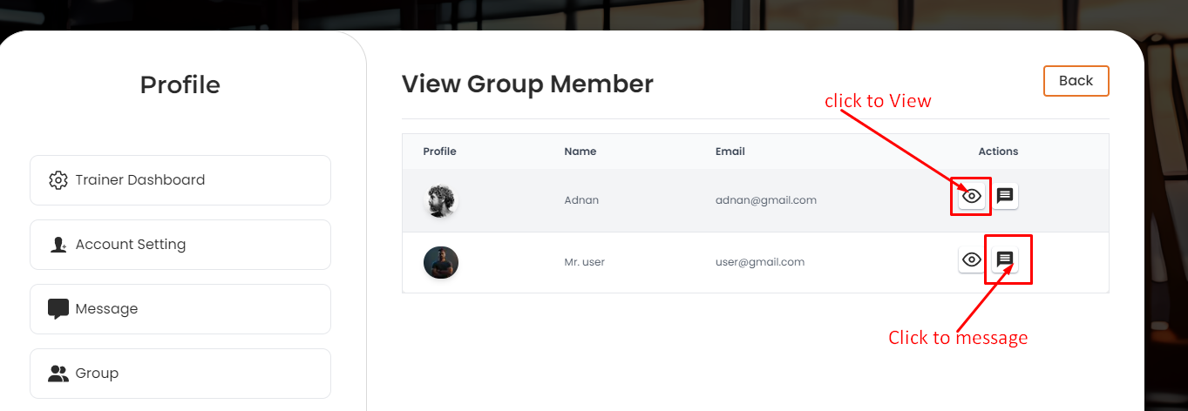Click Adnan's profile picture

pyautogui.click(x=440, y=200)
